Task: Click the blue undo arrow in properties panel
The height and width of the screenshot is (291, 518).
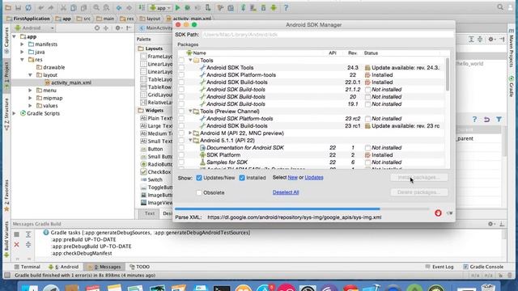Action: tap(486, 119)
